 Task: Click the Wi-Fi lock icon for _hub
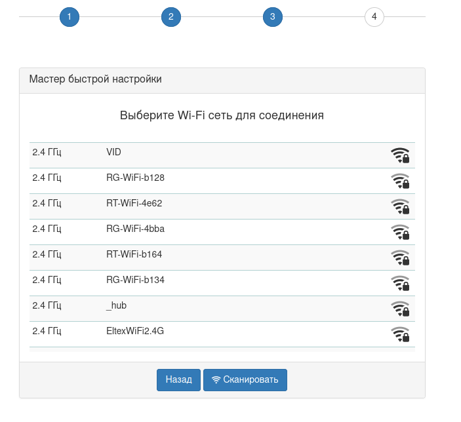point(400,309)
